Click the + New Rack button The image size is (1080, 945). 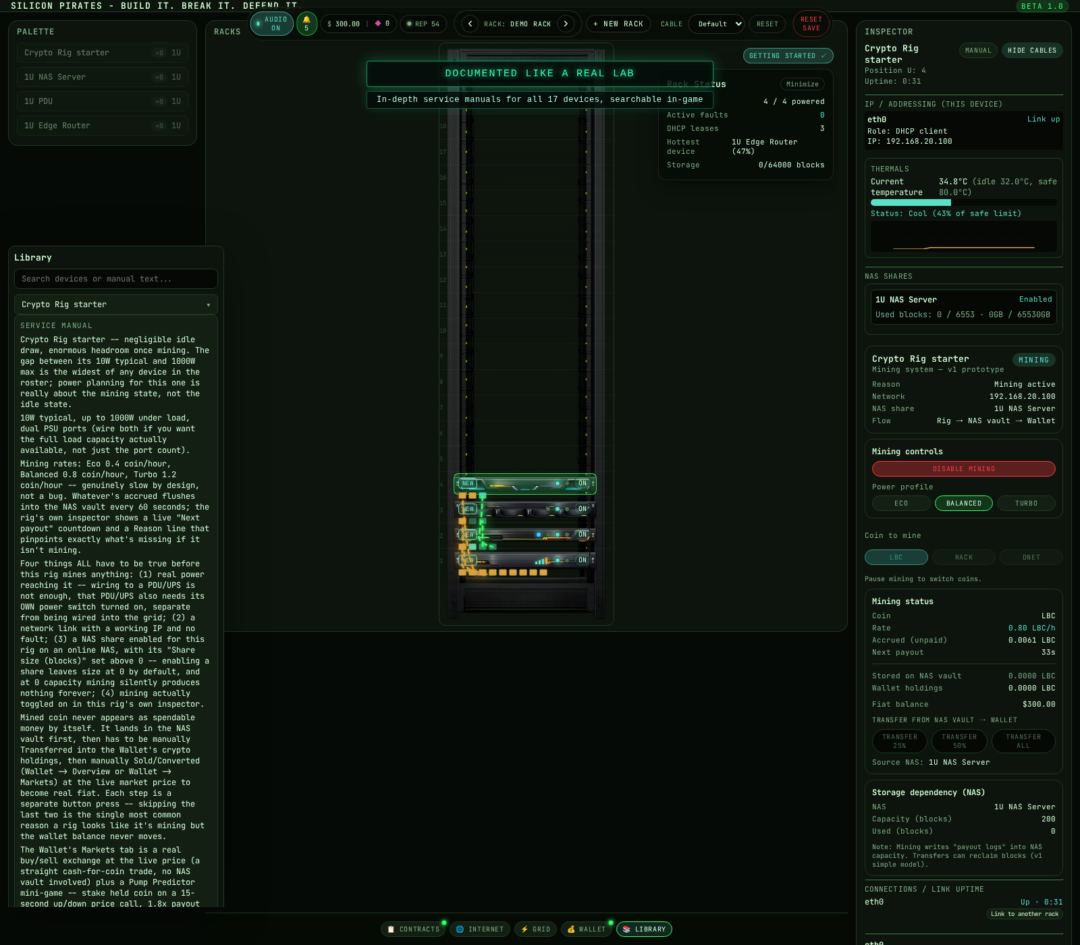pyautogui.click(x=618, y=24)
